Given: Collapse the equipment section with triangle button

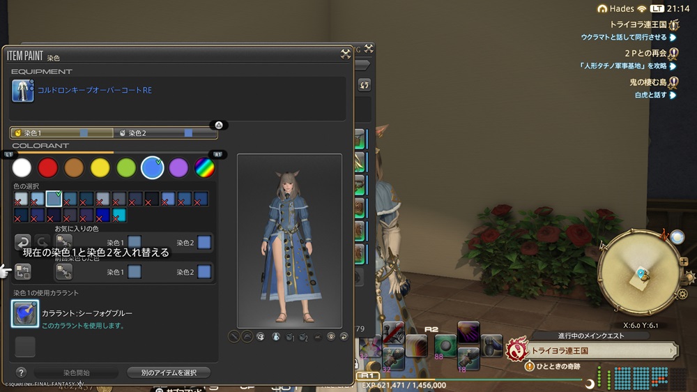Looking at the screenshot, I should coord(219,125).
